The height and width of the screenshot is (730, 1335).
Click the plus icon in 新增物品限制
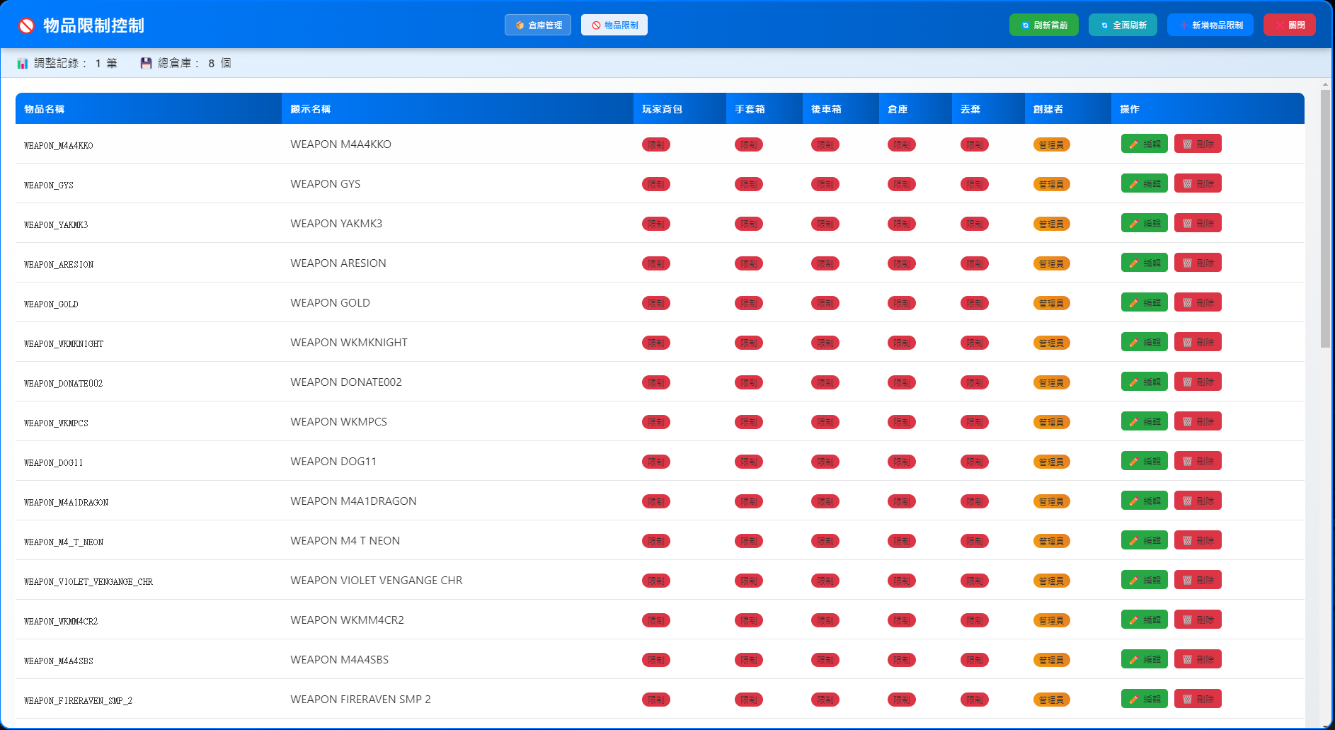(1184, 25)
